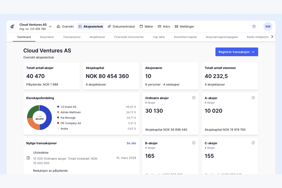Open the Aksjekapital NOK 80 454 360 card
The image size is (282, 188).
coord(111,76)
